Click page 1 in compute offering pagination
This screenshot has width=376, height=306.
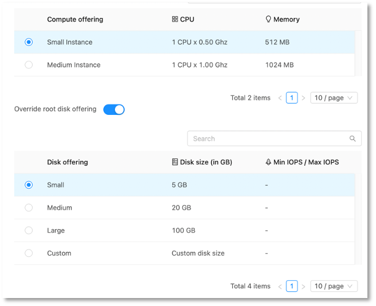[x=292, y=98]
